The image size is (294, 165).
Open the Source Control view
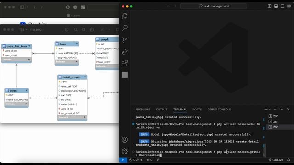tap(124, 40)
